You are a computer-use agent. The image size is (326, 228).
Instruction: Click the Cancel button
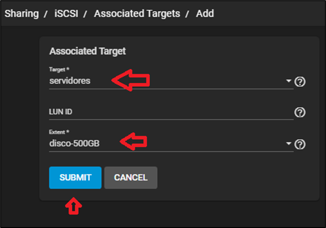tap(131, 178)
